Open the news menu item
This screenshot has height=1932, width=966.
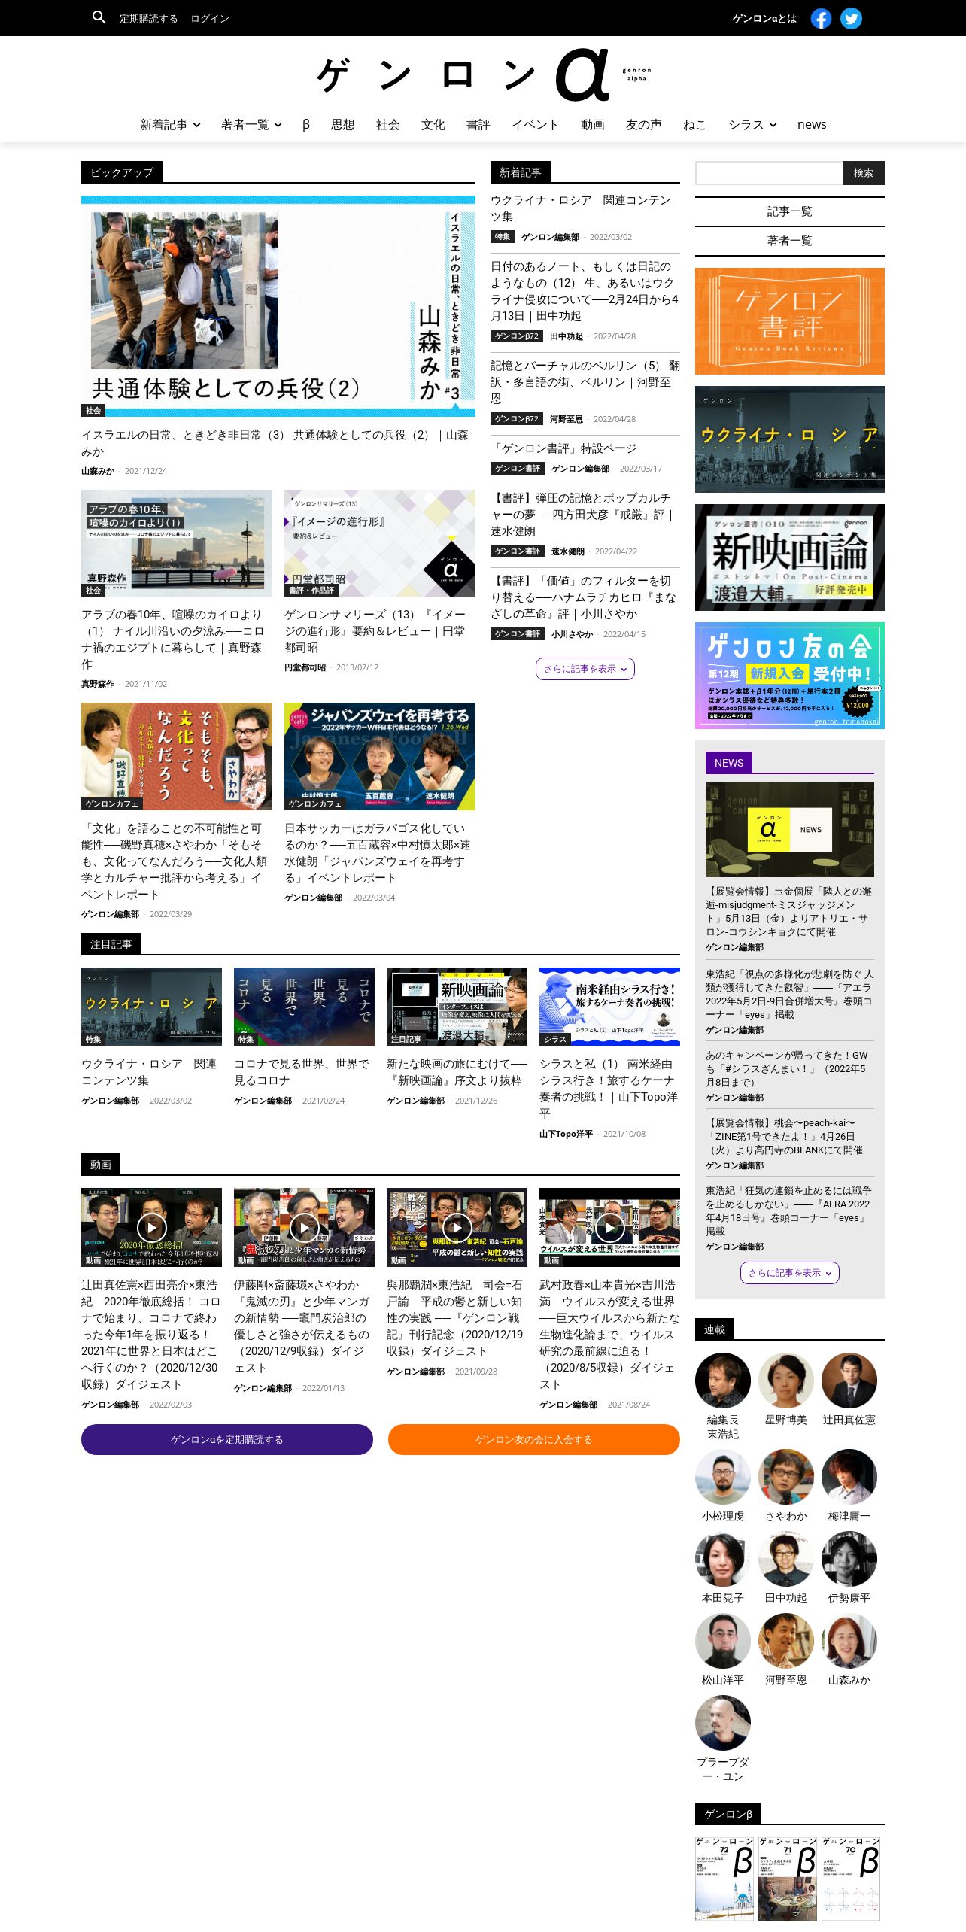812,125
